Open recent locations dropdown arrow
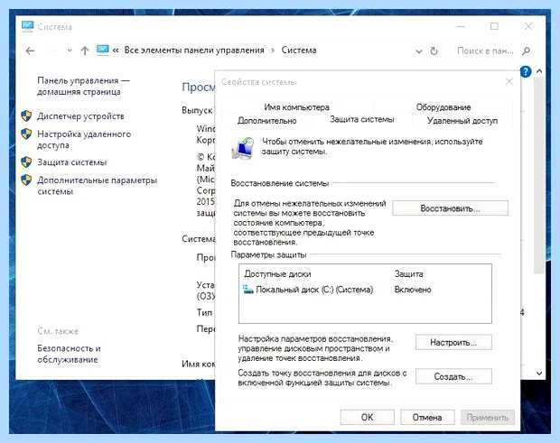 pyautogui.click(x=70, y=51)
